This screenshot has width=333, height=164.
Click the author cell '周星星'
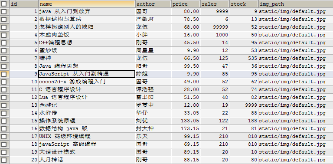pyautogui.click(x=153, y=51)
